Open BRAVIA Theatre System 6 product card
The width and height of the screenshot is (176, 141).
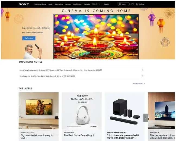pos(124,117)
